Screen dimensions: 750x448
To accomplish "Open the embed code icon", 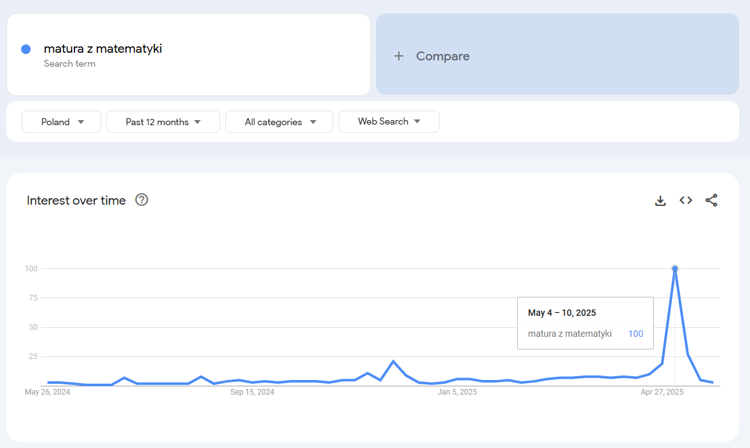I will pyautogui.click(x=686, y=200).
